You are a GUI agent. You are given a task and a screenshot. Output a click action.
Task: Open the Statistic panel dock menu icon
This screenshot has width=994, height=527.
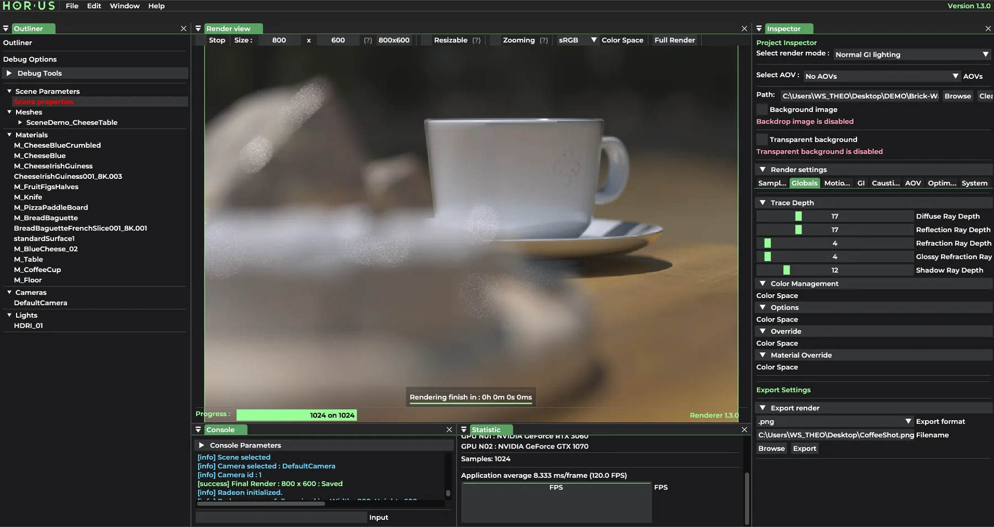click(x=464, y=429)
